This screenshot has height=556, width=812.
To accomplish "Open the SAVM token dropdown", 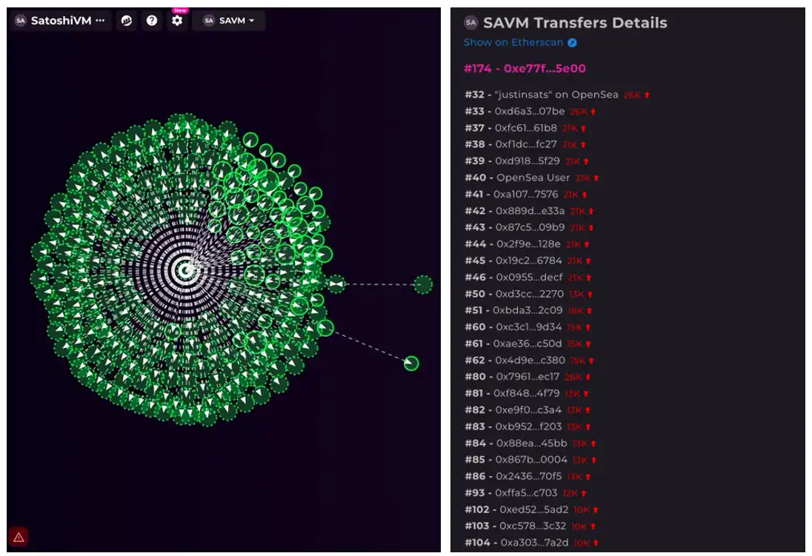I will point(228,21).
